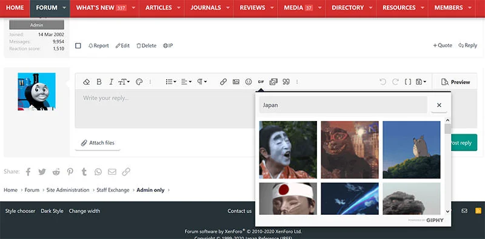Open the drafts save dropdown
The height and width of the screenshot is (239, 485).
(x=421, y=82)
